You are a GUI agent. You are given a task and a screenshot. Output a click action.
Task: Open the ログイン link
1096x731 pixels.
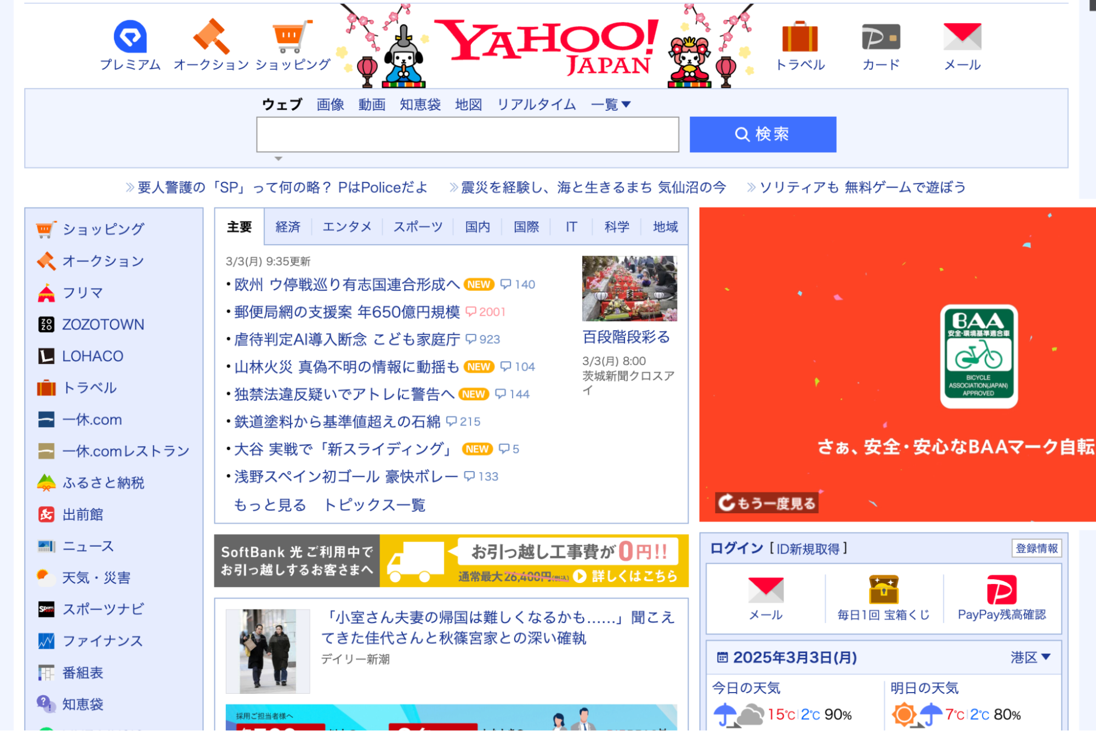(736, 548)
